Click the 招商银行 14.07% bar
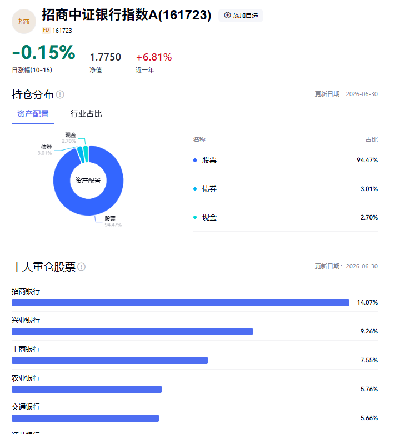Image resolution: width=395 pixels, height=434 pixels. point(181,302)
